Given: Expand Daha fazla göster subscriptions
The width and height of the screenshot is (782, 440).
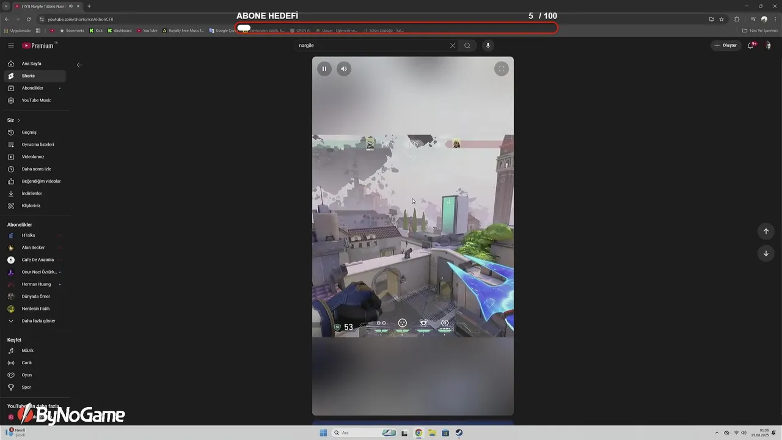Looking at the screenshot, I should pyautogui.click(x=35, y=321).
